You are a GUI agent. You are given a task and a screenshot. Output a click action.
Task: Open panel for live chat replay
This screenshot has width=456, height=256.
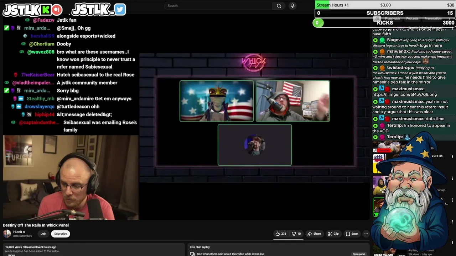point(359,254)
